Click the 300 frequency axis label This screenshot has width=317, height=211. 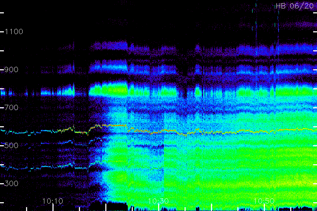11,183
